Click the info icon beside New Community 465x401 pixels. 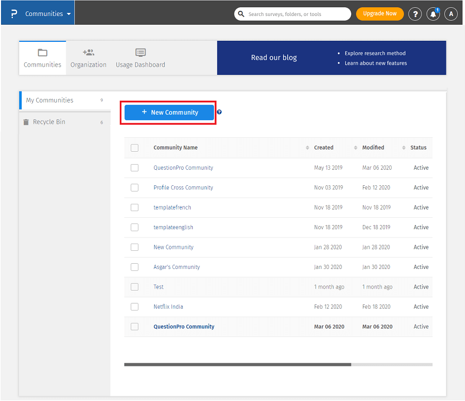pyautogui.click(x=219, y=112)
